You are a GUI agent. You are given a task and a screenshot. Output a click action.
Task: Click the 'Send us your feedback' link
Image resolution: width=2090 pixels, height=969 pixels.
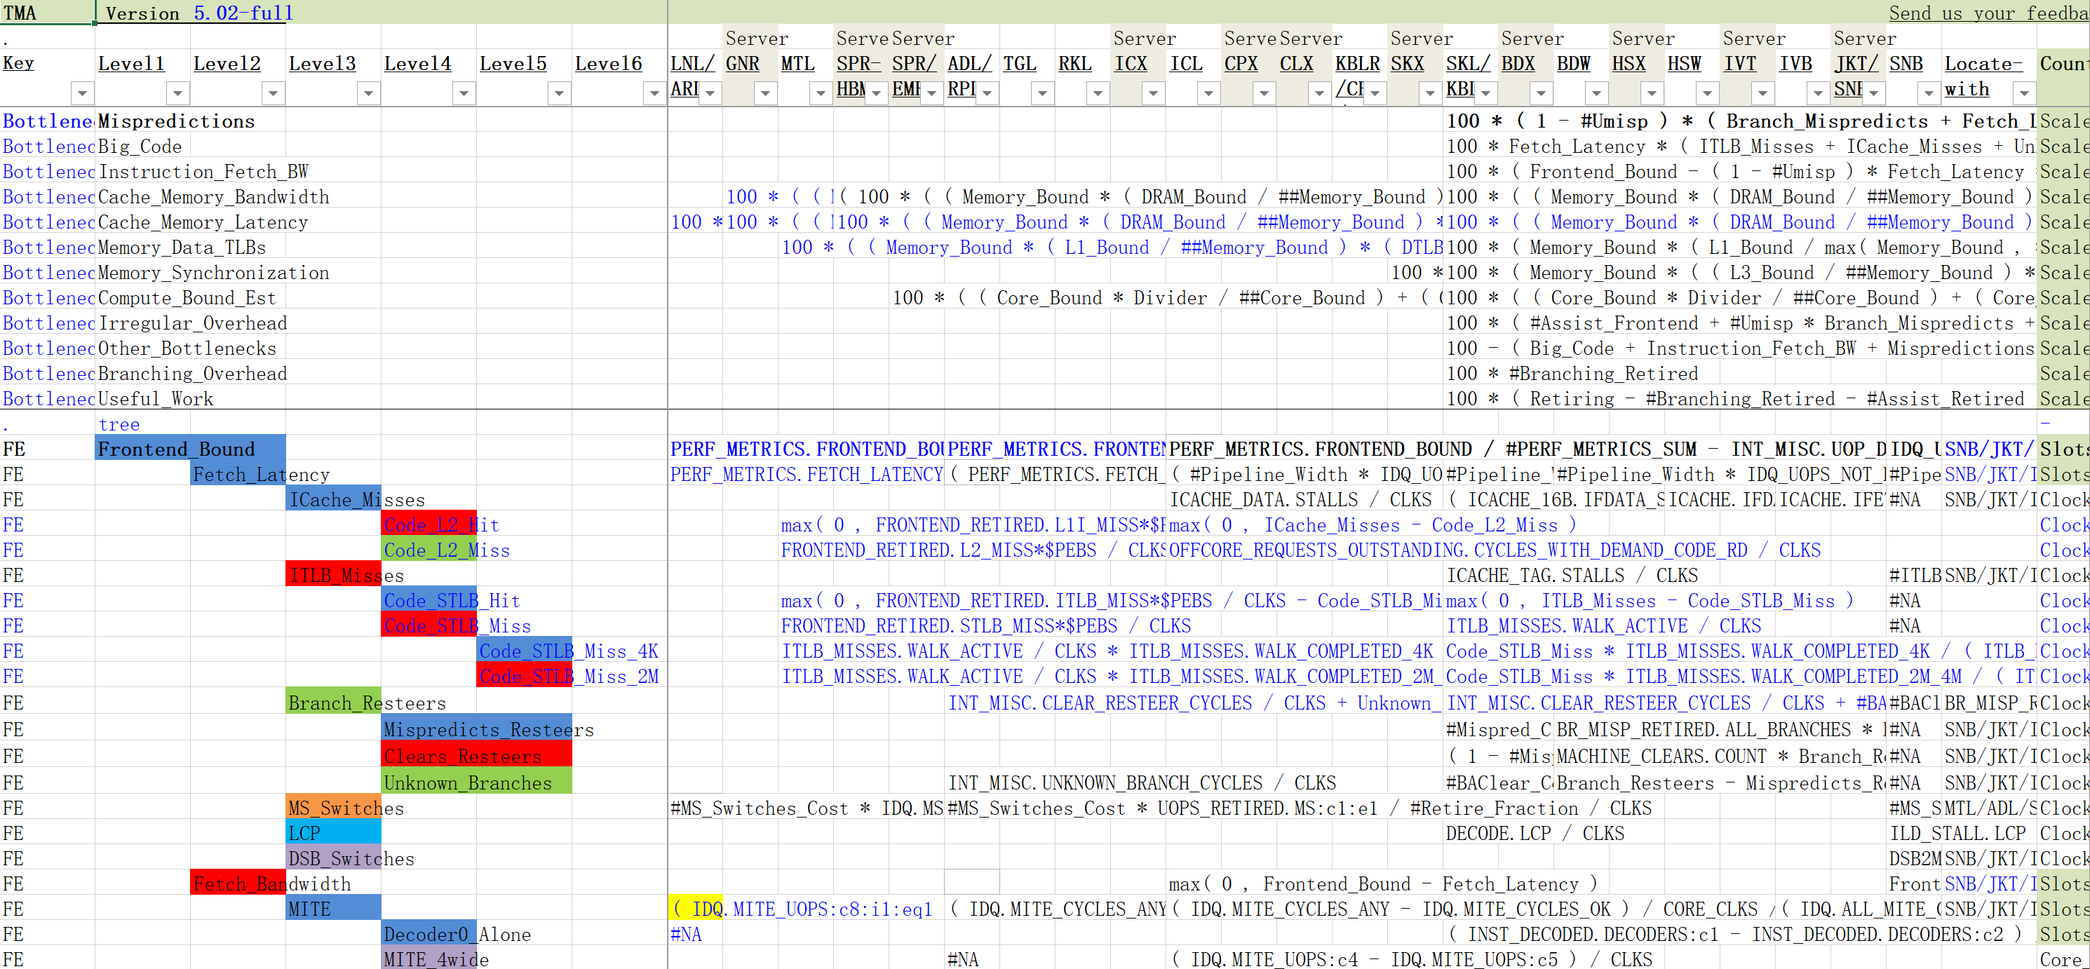click(1986, 13)
